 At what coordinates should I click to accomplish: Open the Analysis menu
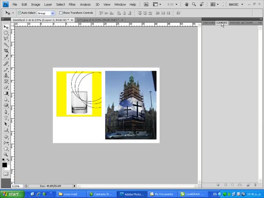[x=85, y=5]
